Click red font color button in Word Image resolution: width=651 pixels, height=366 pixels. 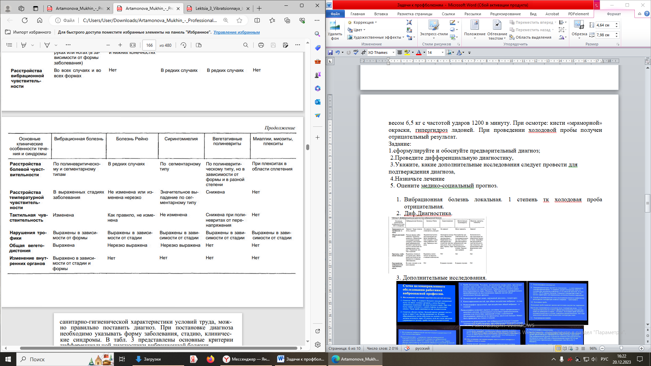[419, 53]
